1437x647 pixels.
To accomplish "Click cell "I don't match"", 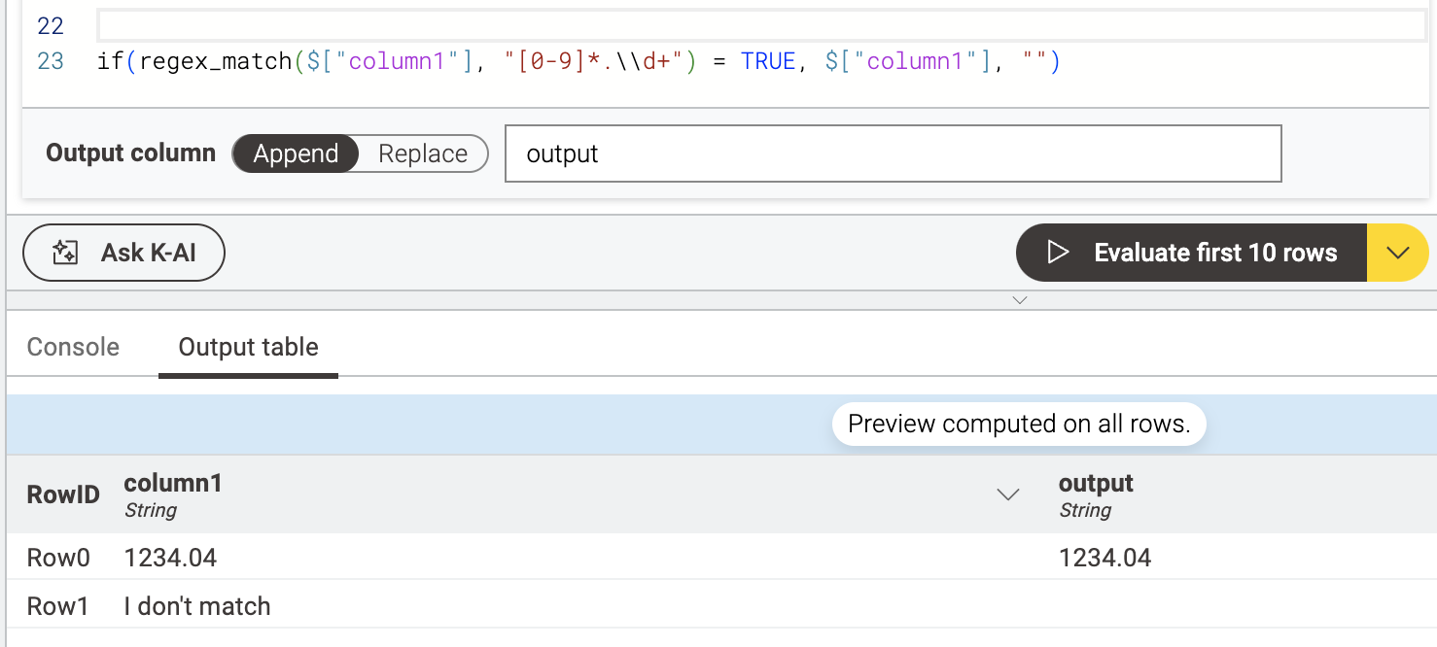I will [x=197, y=606].
